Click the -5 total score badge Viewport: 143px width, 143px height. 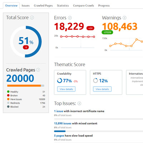[x=26, y=47]
